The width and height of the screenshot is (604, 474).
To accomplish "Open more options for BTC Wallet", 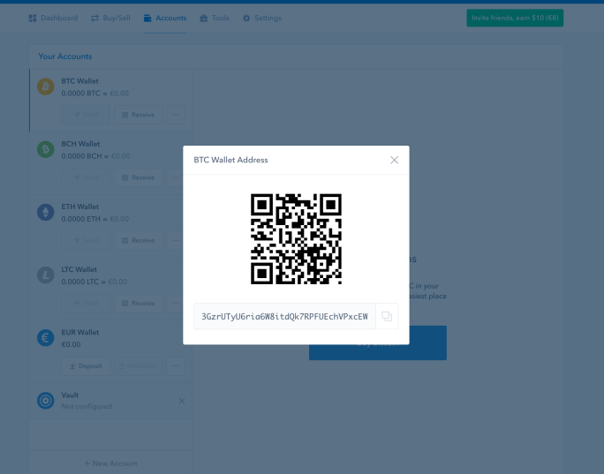I will coord(176,115).
